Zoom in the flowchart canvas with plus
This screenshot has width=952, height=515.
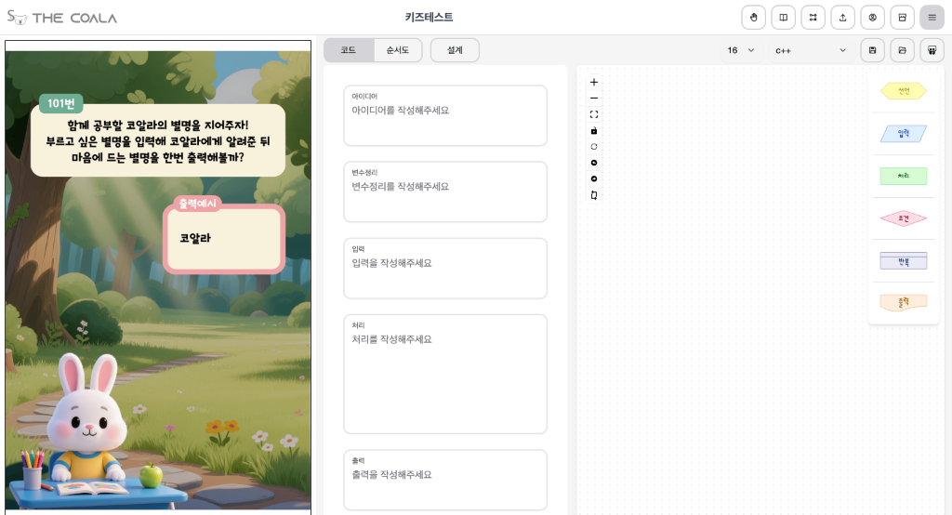[594, 82]
